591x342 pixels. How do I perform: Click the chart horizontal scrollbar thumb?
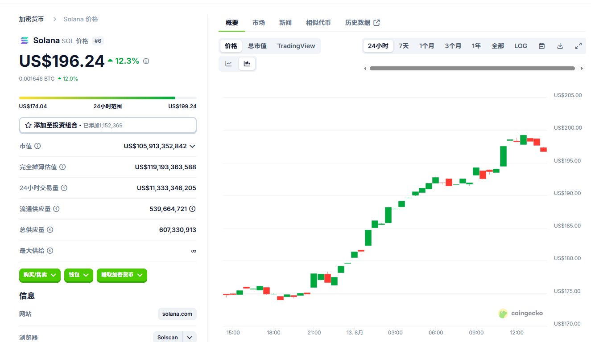[472, 69]
